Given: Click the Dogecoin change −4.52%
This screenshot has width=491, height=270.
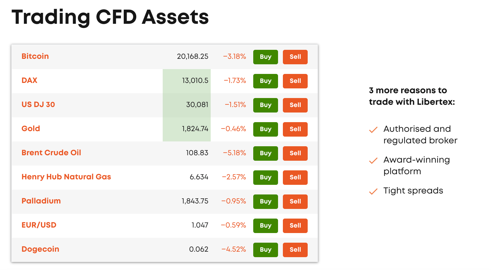Looking at the screenshot, I should point(234,249).
